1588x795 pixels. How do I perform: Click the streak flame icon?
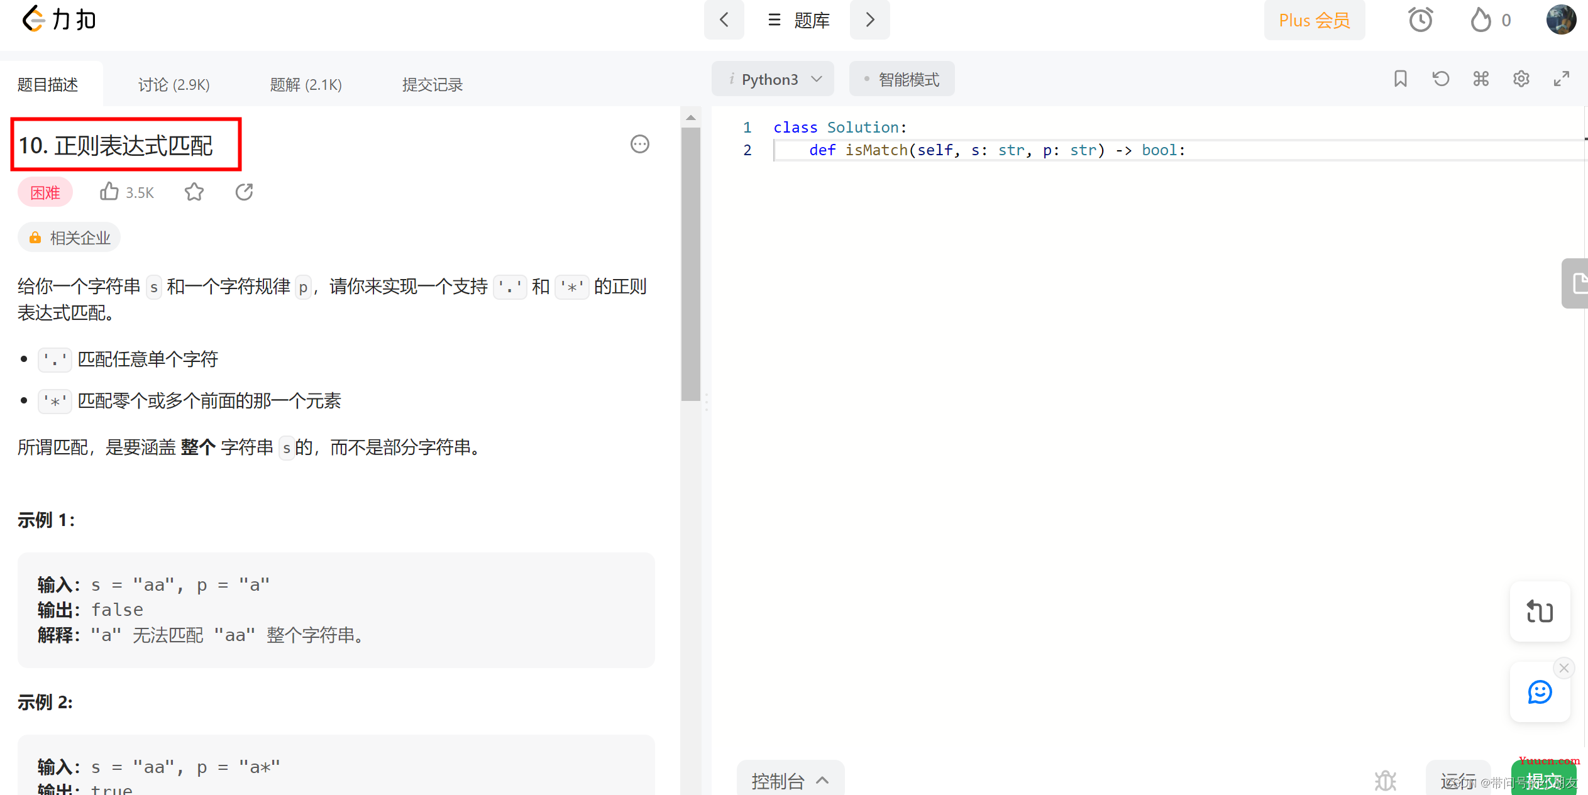click(1480, 20)
